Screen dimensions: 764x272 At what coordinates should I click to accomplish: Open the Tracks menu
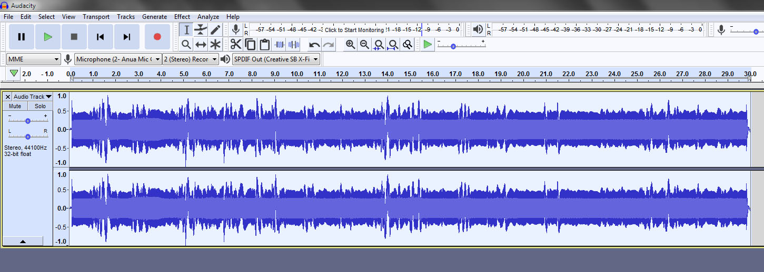[x=126, y=17]
